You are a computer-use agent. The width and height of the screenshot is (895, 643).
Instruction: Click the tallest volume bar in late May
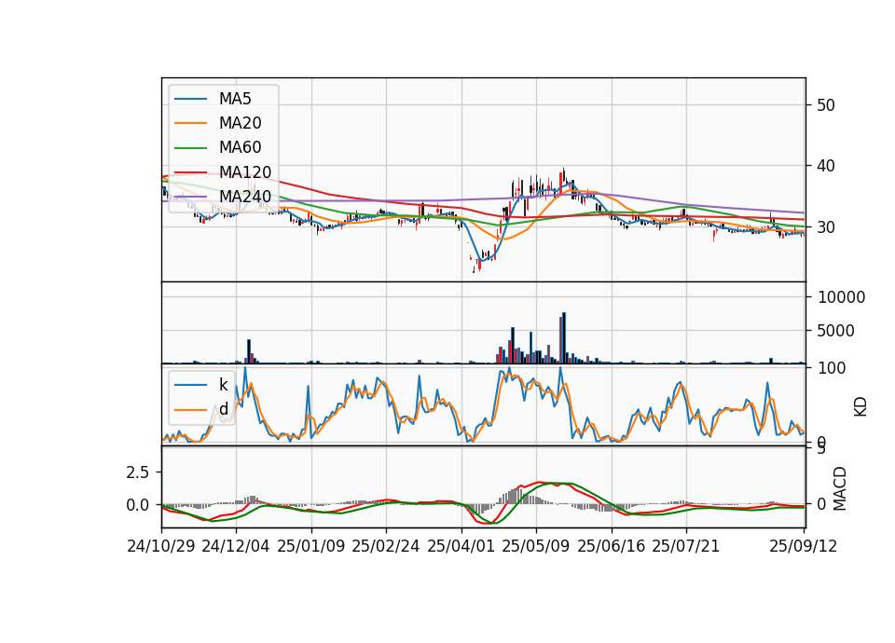pos(564,337)
